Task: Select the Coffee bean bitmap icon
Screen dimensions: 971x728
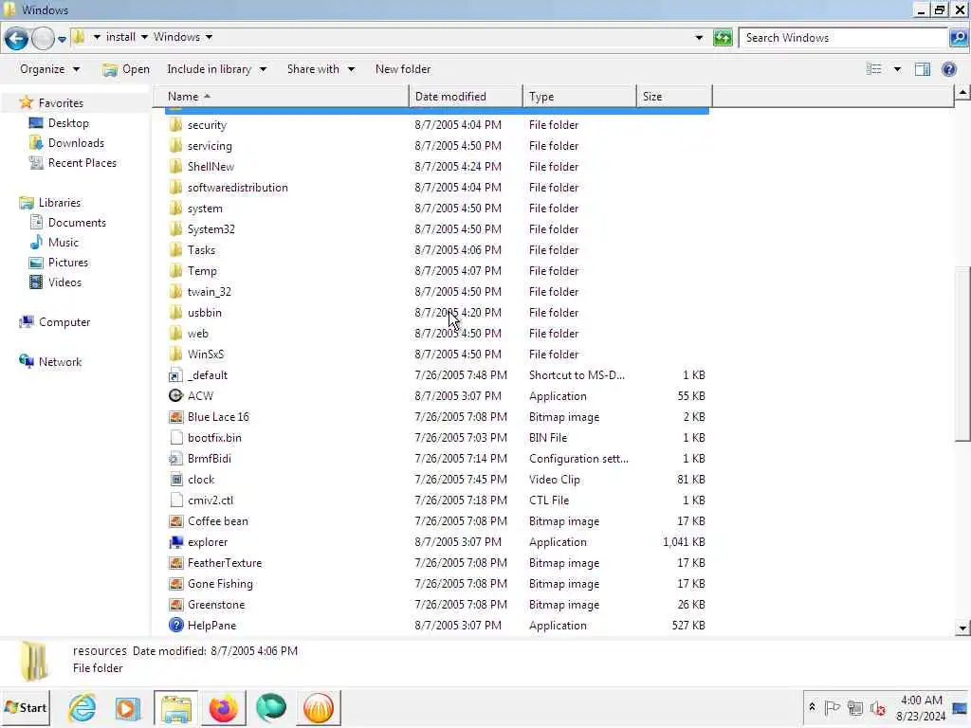Action: (x=175, y=521)
